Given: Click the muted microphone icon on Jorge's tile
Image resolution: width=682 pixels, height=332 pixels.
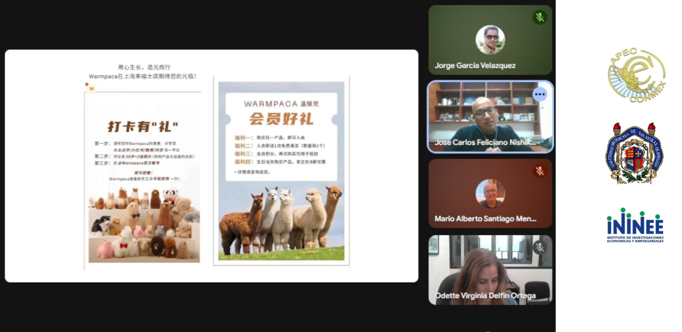Looking at the screenshot, I should coord(540,18).
